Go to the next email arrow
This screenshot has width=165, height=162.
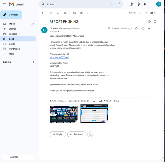(146, 13)
